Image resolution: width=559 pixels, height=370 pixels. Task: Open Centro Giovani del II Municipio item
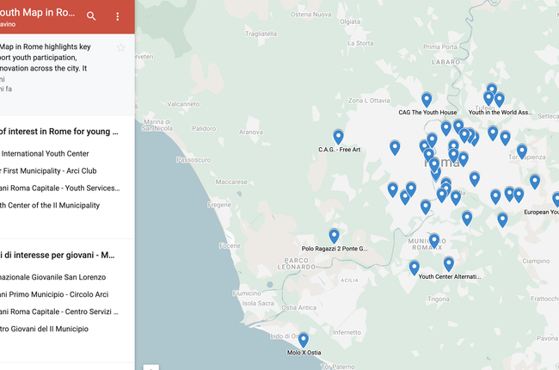tap(44, 329)
